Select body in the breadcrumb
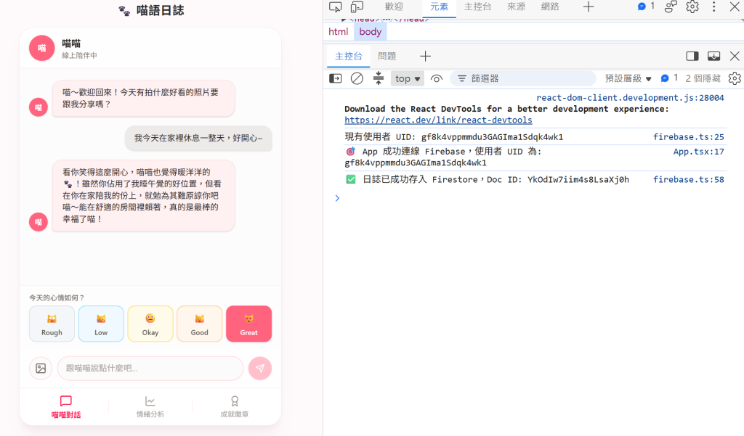Screen dimensions: 744x436 (371, 32)
